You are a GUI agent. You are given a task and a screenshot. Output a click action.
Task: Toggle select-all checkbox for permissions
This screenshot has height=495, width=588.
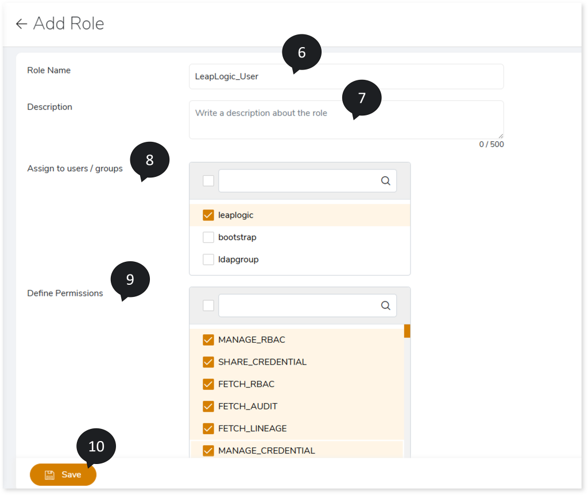[x=208, y=305]
